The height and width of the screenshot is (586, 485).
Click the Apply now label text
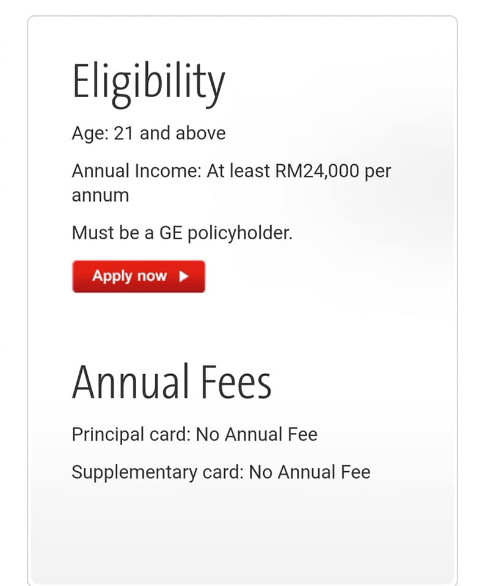[x=129, y=276]
